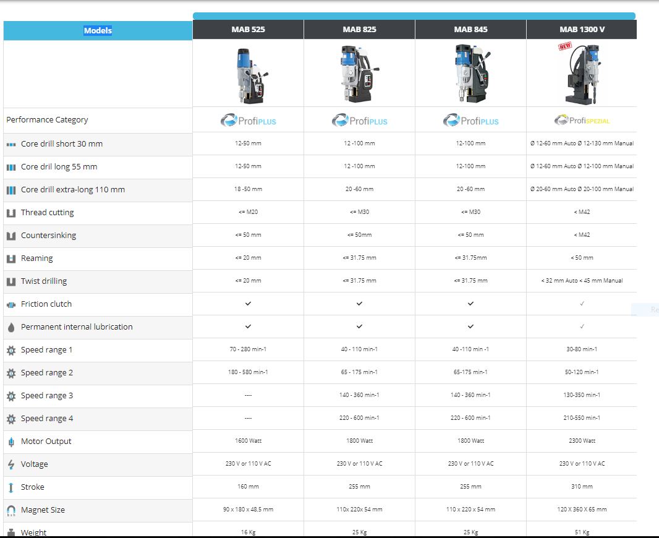
Task: Click the <= M20 thread cutting value
Action: coord(248,212)
